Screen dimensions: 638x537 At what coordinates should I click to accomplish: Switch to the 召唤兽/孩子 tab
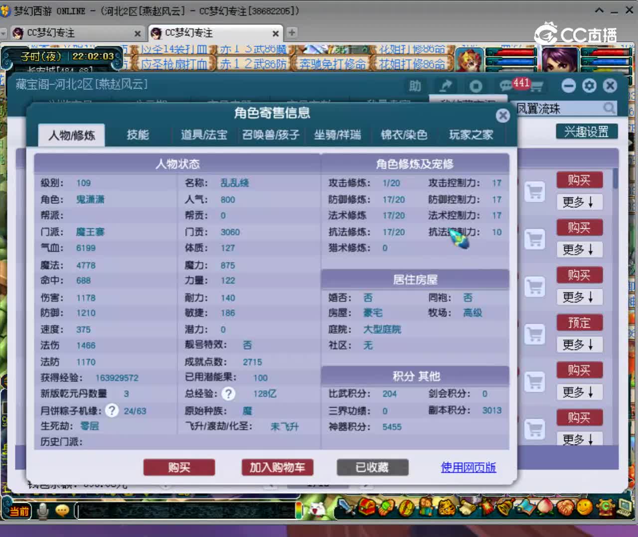(x=271, y=135)
